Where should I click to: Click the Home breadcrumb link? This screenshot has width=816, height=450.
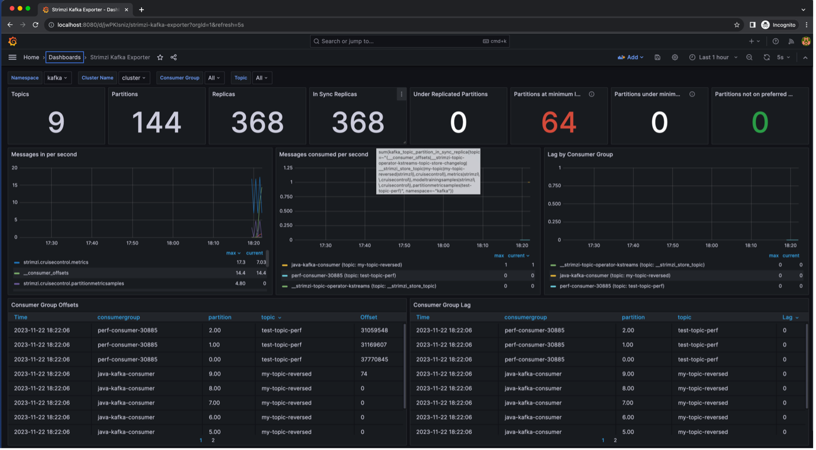pyautogui.click(x=31, y=57)
